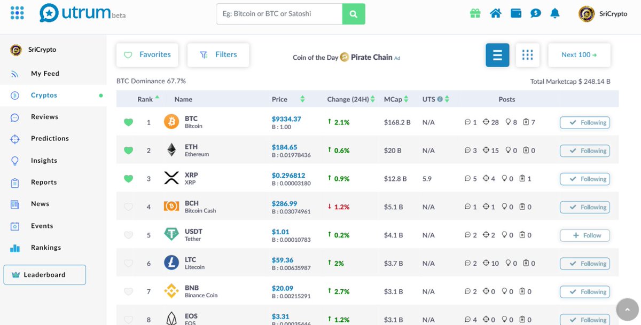Open the apps grid icon top left

coord(18,13)
